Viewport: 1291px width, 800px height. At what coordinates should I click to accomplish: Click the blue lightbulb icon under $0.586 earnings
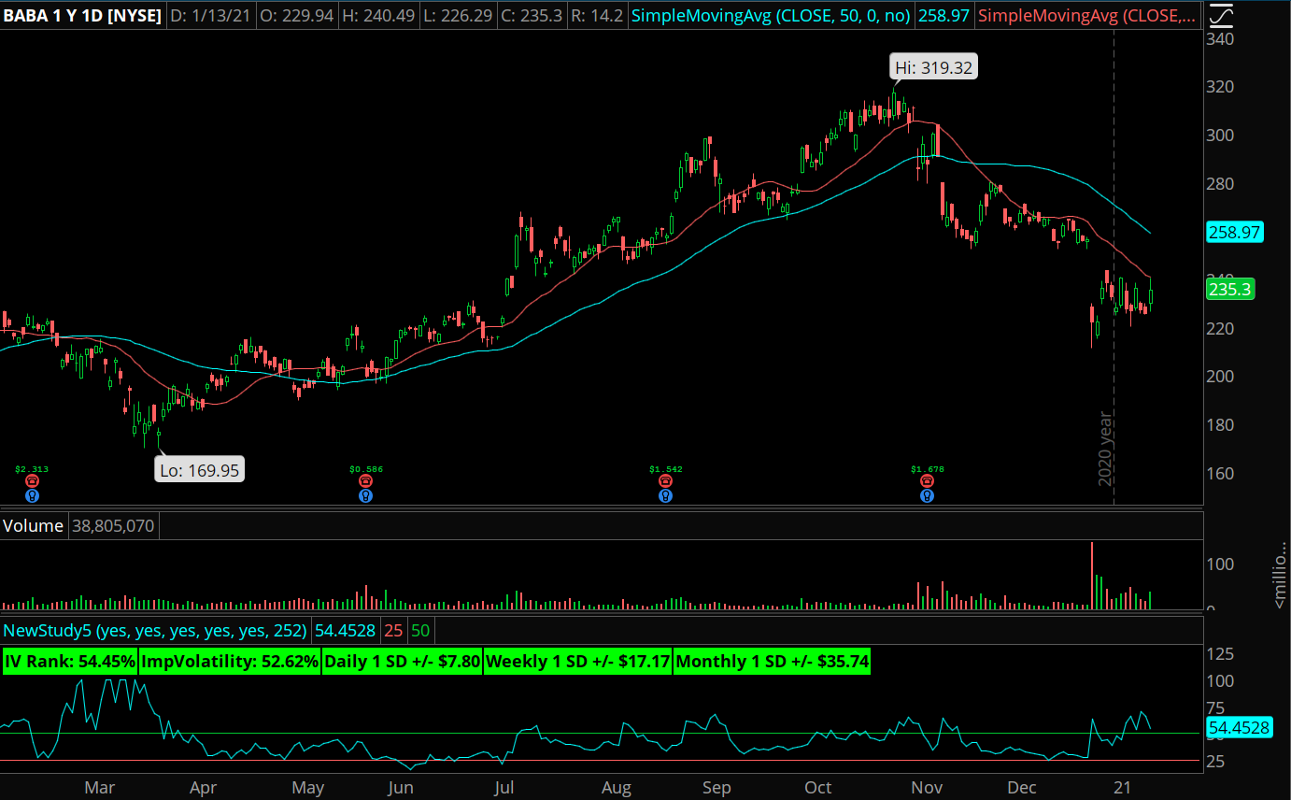[x=365, y=496]
